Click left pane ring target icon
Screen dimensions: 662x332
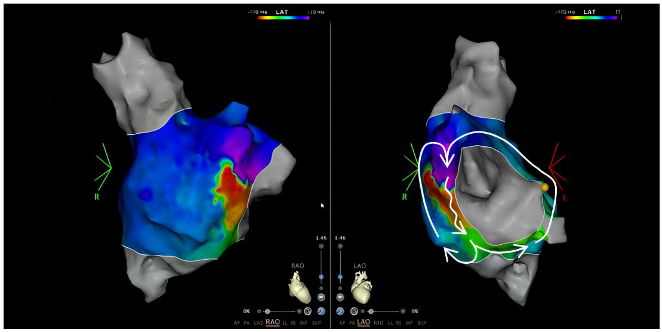pyautogui.click(x=307, y=311)
